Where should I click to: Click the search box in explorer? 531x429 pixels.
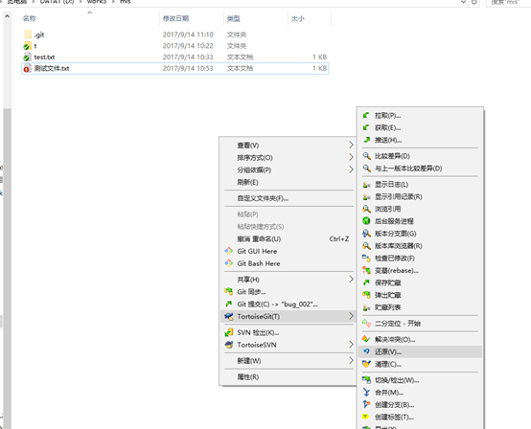tap(508, 2)
